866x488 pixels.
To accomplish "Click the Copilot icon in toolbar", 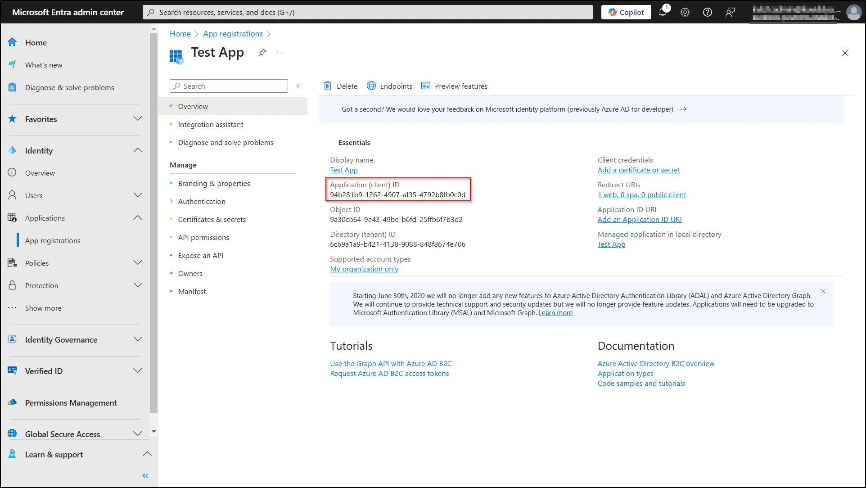I will (625, 12).
